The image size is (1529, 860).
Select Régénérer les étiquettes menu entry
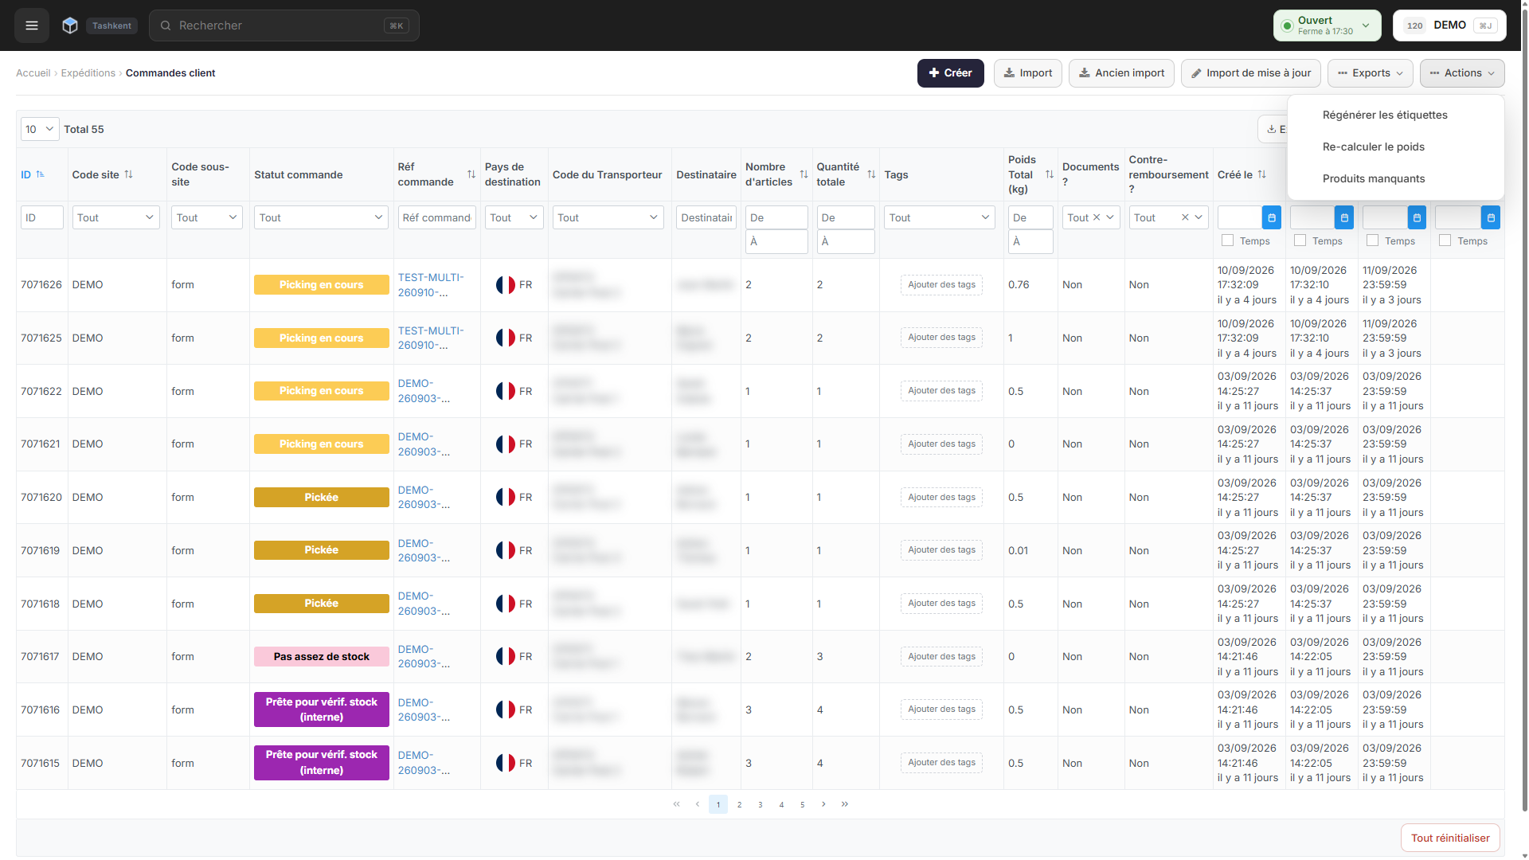[1385, 115]
